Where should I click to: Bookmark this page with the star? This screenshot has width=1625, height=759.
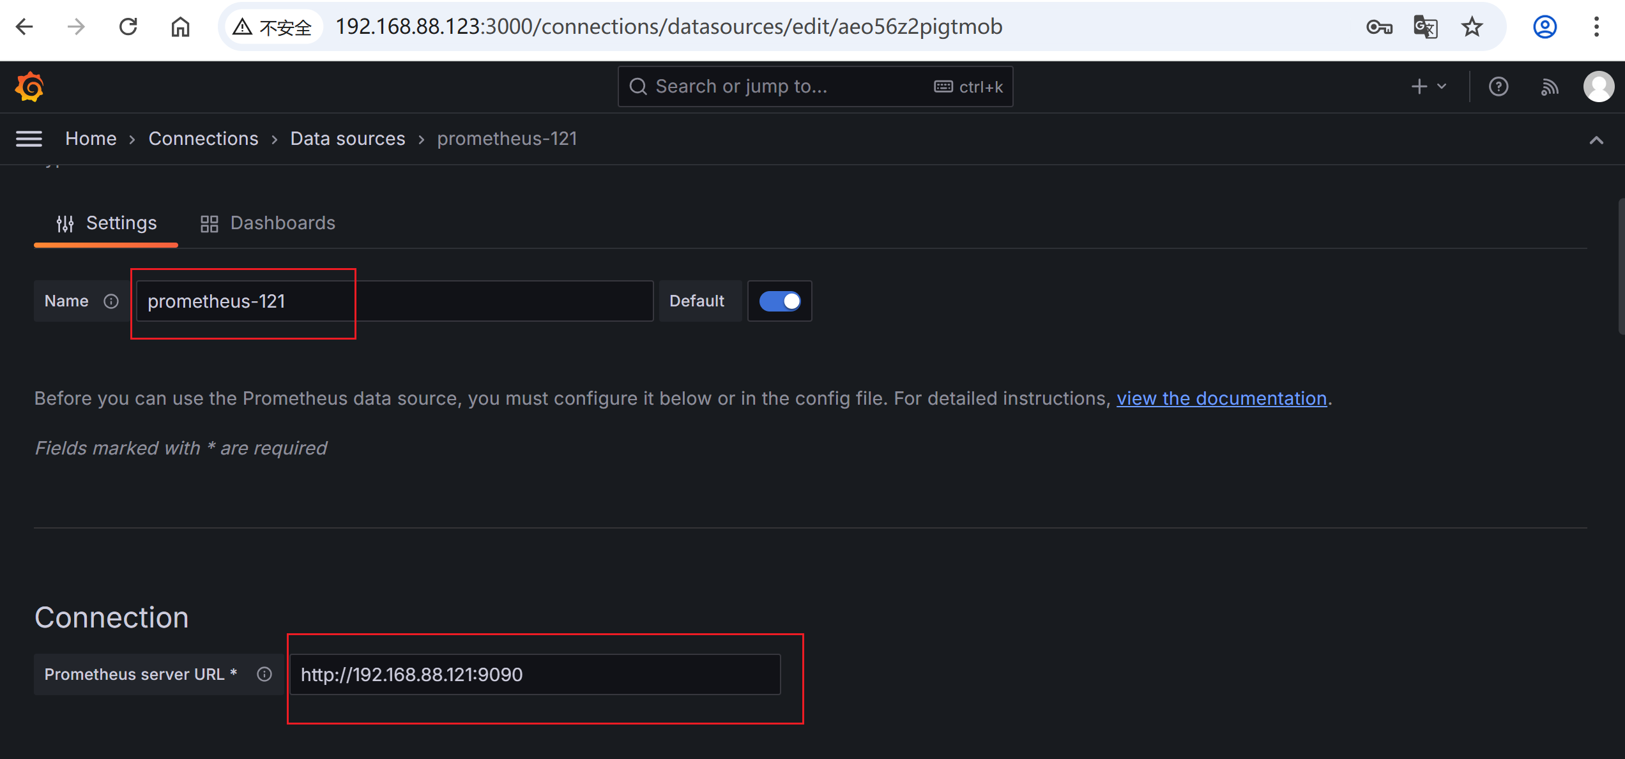click(1472, 27)
